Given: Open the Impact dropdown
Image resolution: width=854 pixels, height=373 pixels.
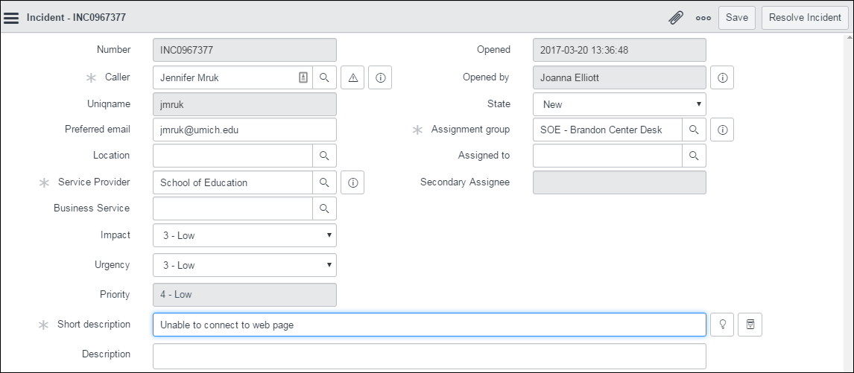Looking at the screenshot, I should click(x=244, y=235).
